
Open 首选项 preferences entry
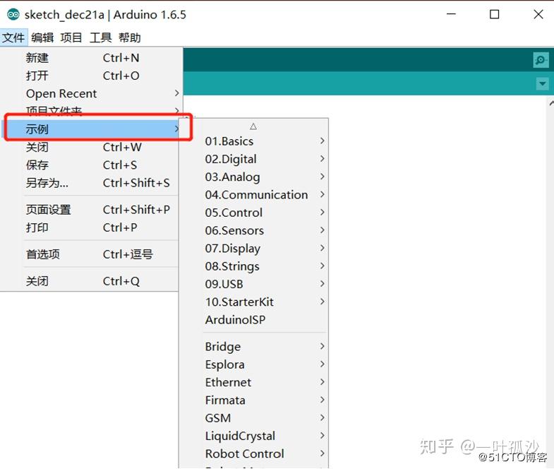(x=90, y=254)
